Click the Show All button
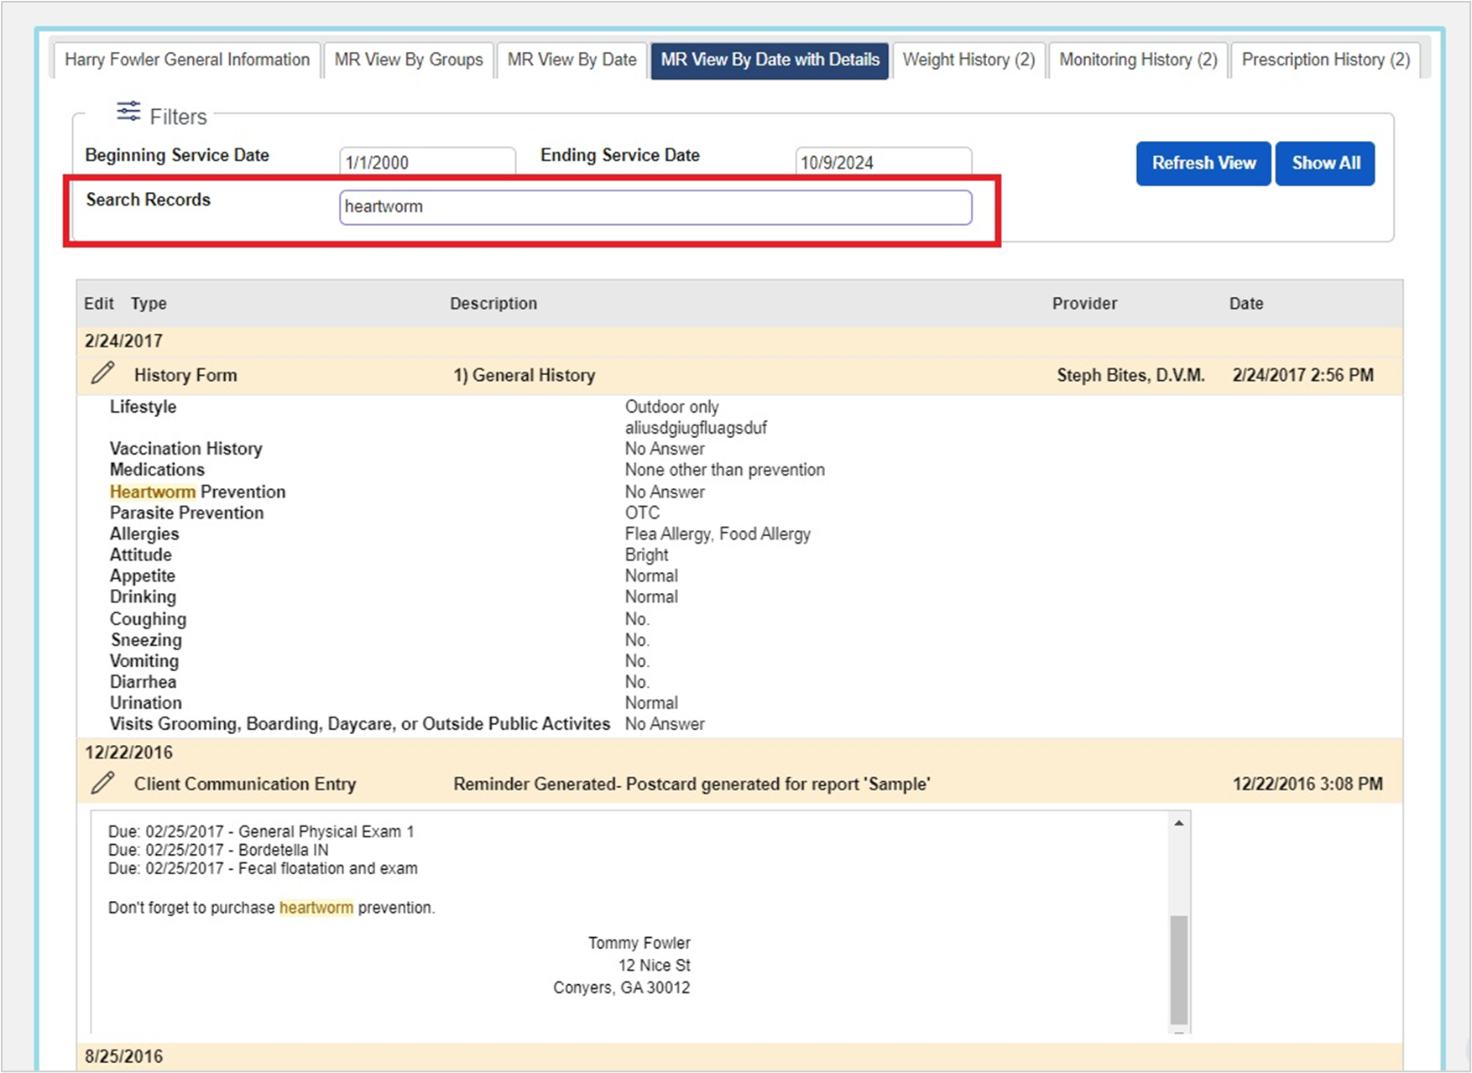1472x1073 pixels. [x=1325, y=163]
